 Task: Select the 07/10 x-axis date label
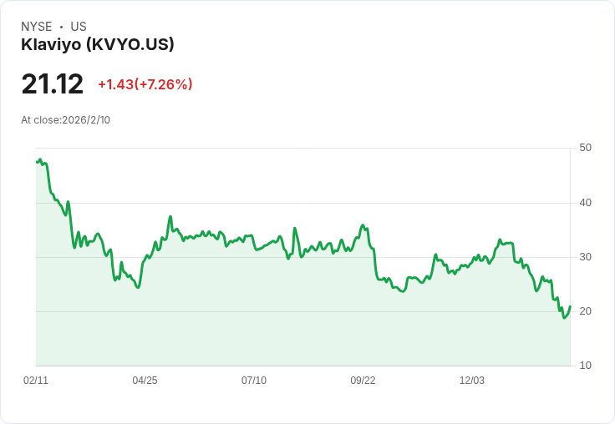(x=254, y=381)
